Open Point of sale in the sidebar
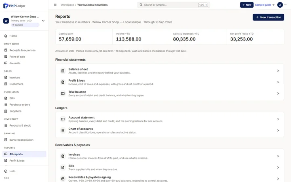The image size is (291, 182). [24, 57]
